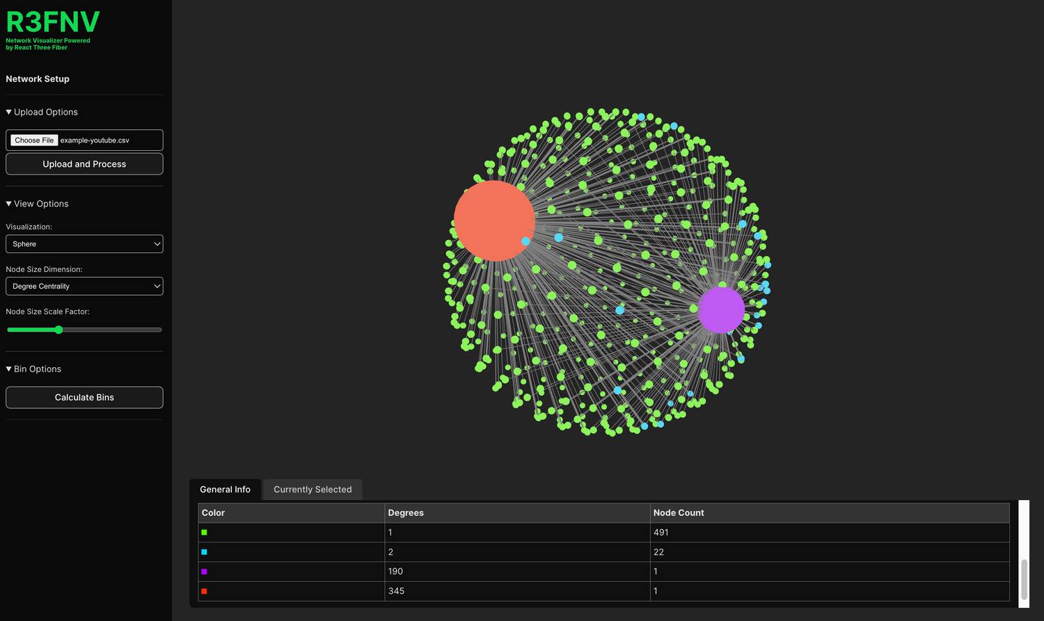Click the Calculate Bins button
The image size is (1044, 621).
tap(84, 398)
